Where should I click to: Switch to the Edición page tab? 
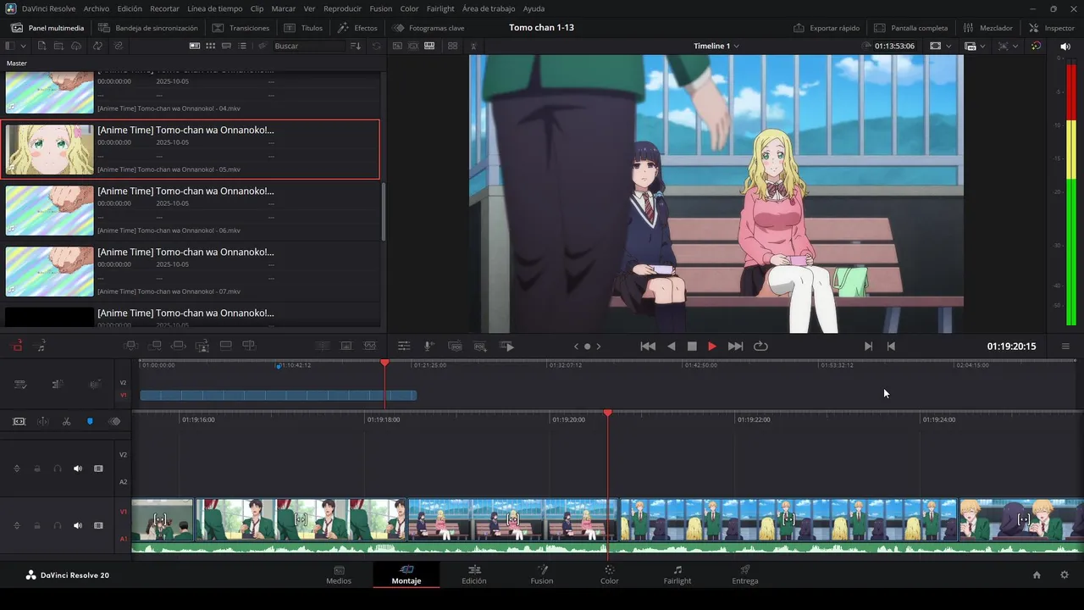[474, 575]
